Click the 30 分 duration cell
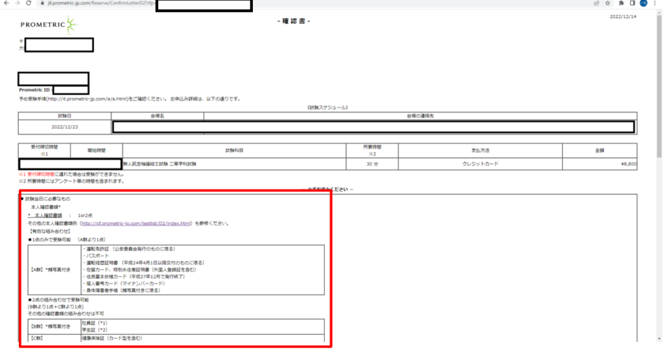This screenshot has height=349, width=664. click(372, 163)
